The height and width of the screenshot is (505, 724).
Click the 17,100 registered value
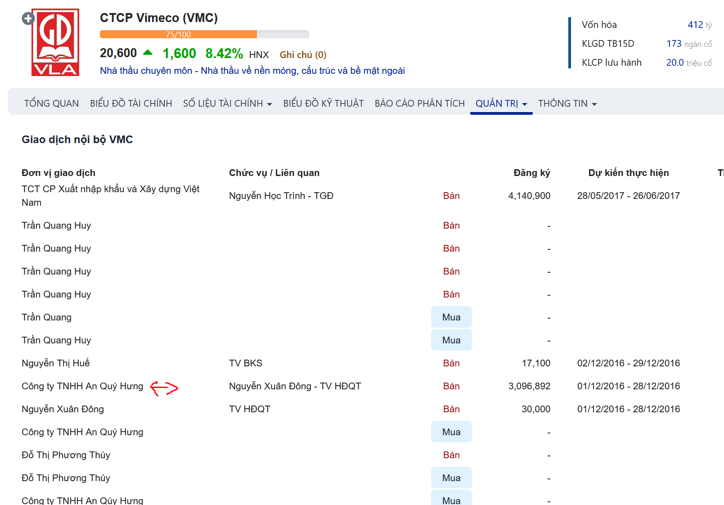pos(536,363)
